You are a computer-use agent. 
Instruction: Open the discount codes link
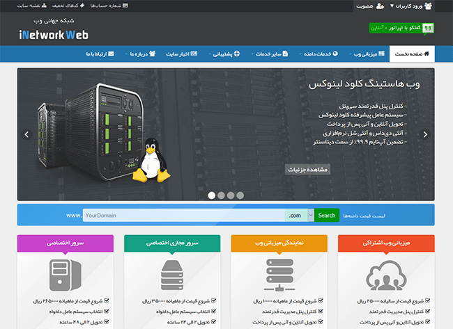(68, 6)
